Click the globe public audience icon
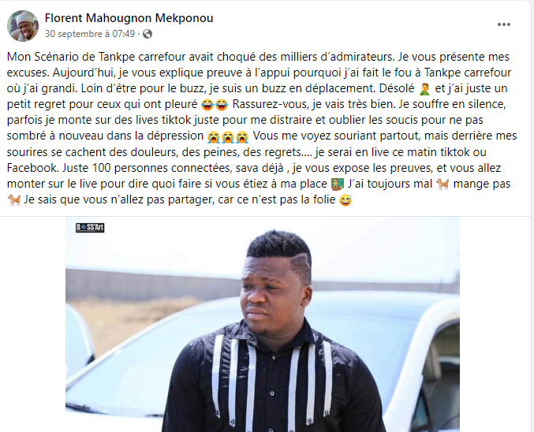 [148, 34]
